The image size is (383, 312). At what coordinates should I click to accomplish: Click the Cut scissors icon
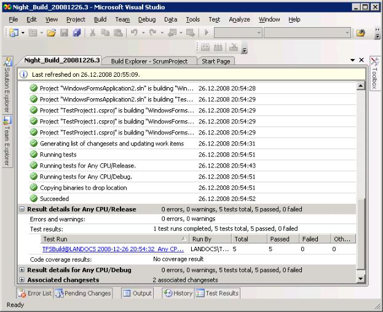[x=93, y=33]
